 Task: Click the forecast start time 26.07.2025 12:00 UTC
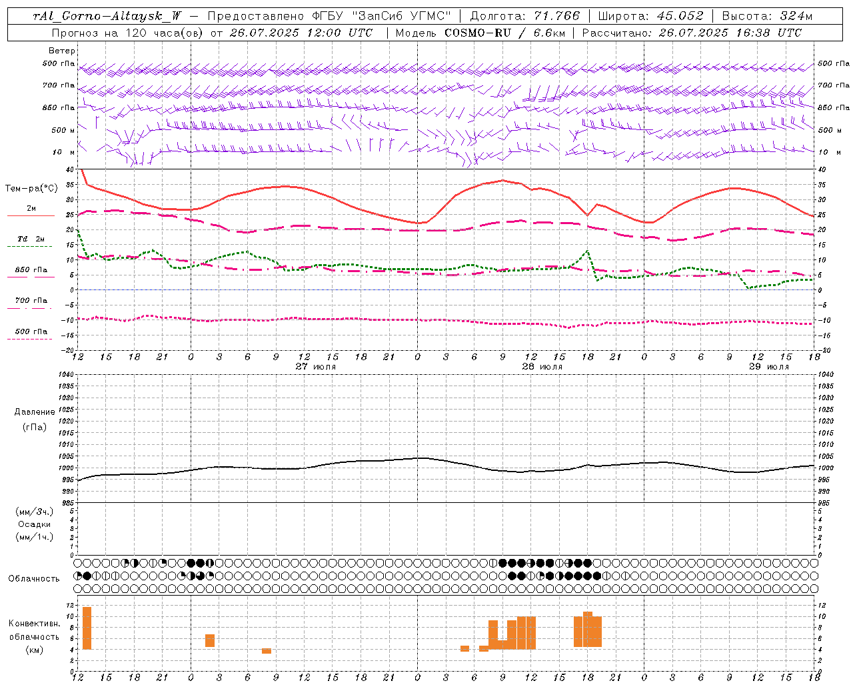coord(301,33)
